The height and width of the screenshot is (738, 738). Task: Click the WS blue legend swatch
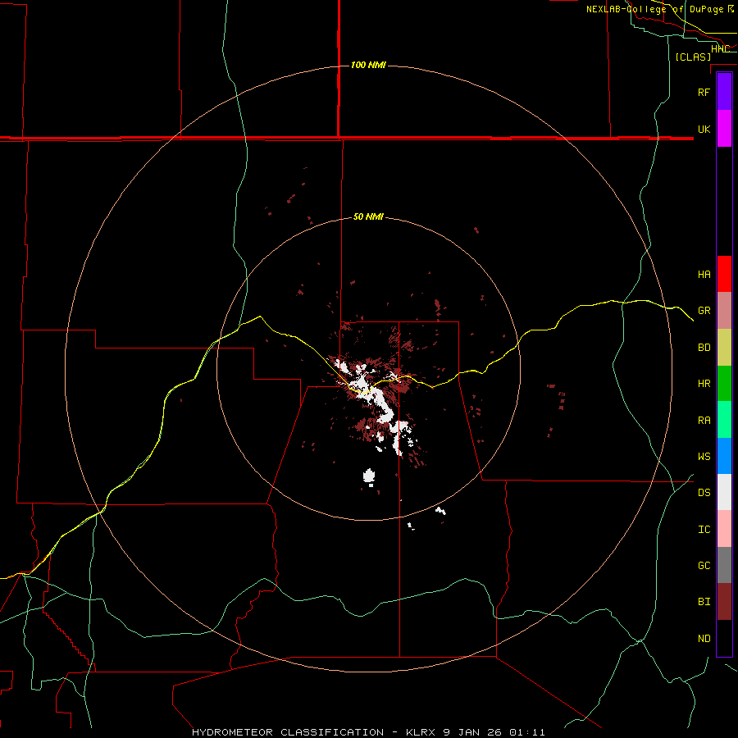[x=724, y=456]
